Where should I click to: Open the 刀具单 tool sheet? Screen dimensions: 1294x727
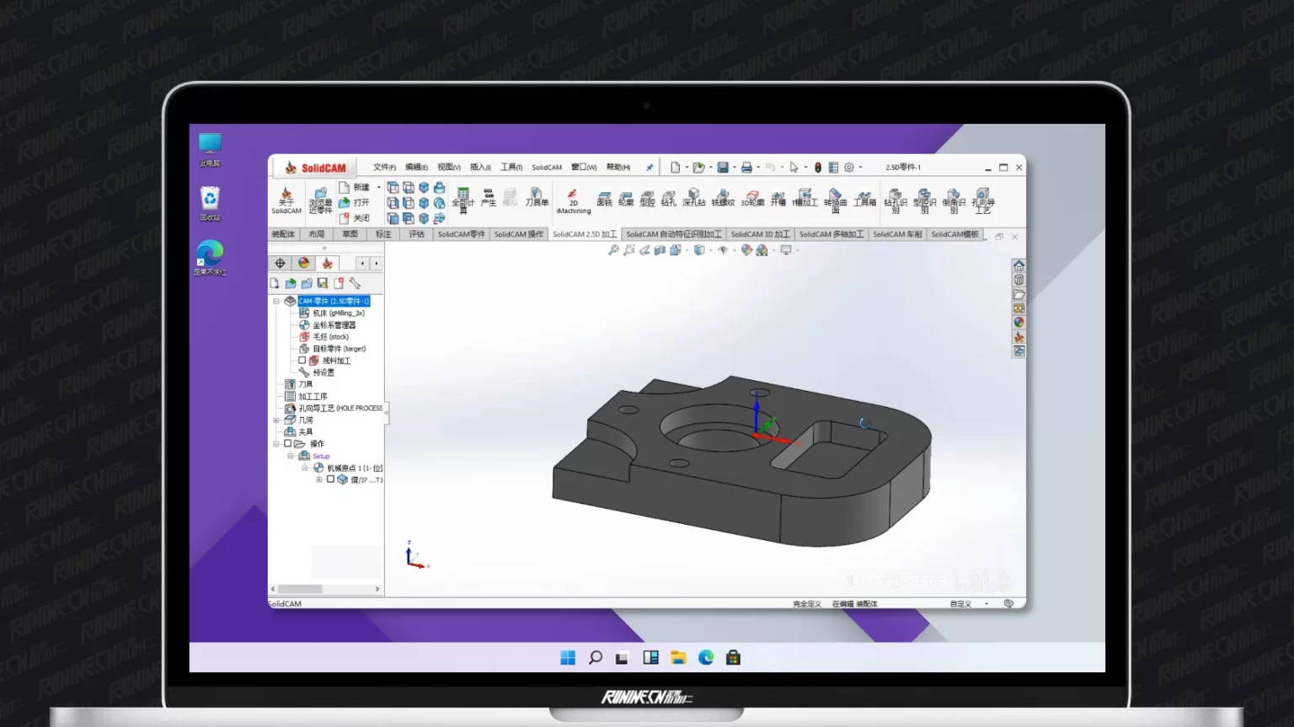(x=537, y=197)
